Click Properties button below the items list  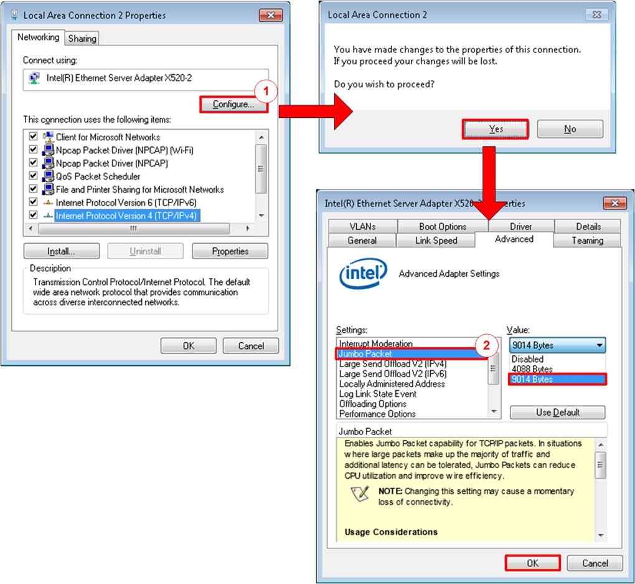pos(230,251)
